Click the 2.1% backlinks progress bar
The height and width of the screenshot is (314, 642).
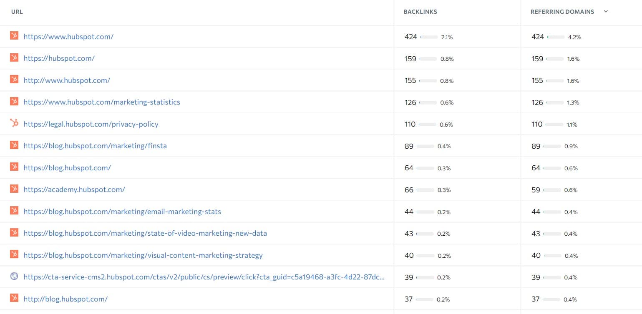click(429, 37)
